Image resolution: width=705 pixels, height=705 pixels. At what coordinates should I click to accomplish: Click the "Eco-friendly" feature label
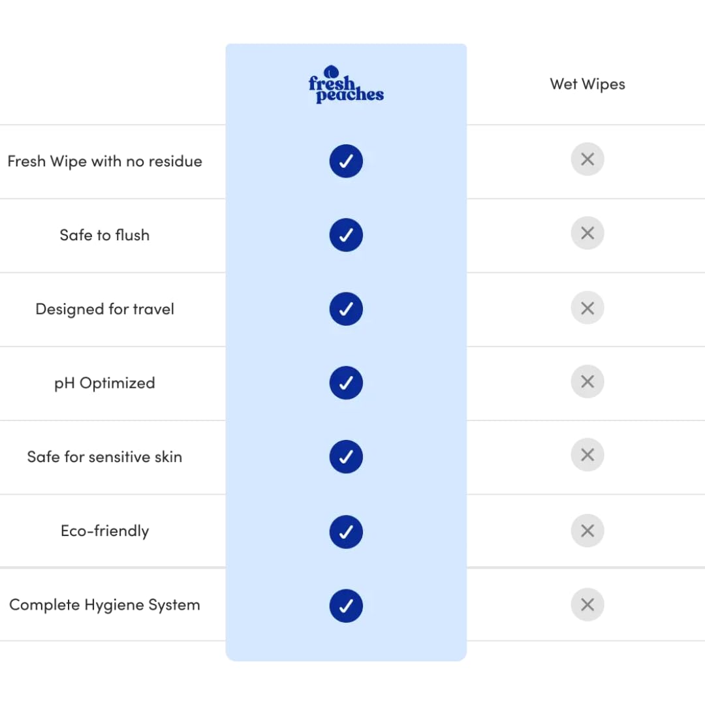104,531
